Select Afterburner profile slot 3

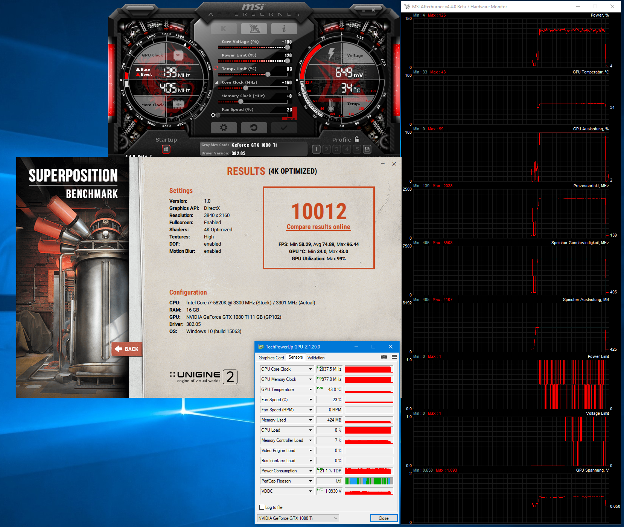coord(337,149)
